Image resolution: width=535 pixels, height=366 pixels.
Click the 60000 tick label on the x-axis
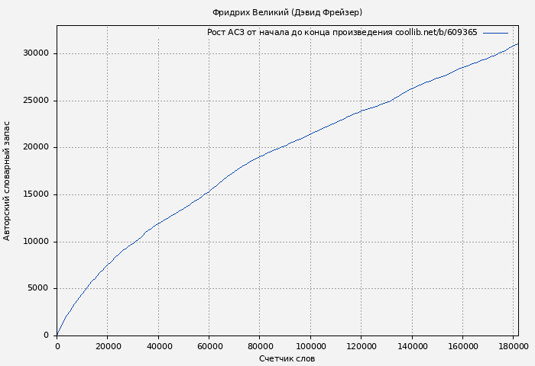tap(209, 346)
